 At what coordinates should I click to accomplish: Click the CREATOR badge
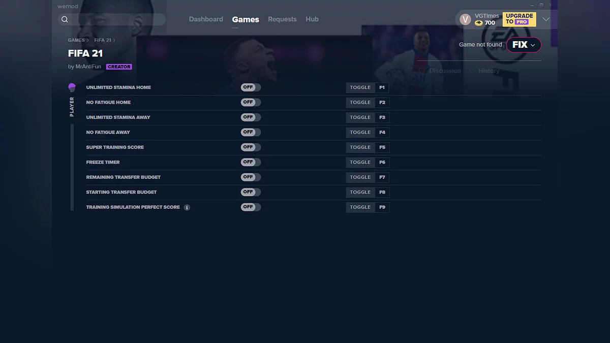pyautogui.click(x=119, y=67)
